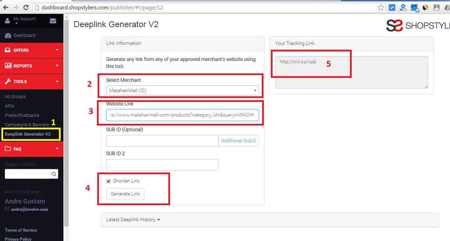Screen dimensions: 450x241
Task: Open the Google Drive extension icon
Action: click(x=447, y=7)
